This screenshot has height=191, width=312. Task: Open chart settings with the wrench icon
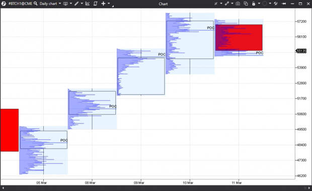[276, 4]
